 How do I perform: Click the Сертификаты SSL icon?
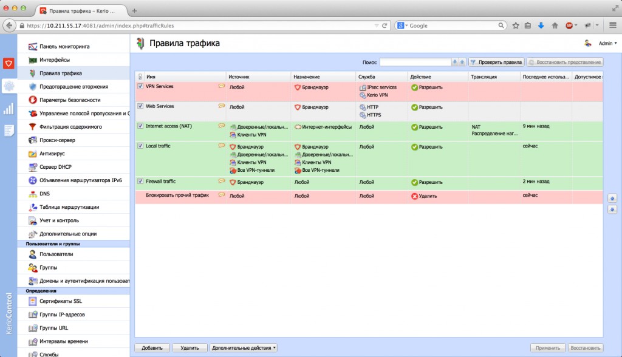point(33,301)
